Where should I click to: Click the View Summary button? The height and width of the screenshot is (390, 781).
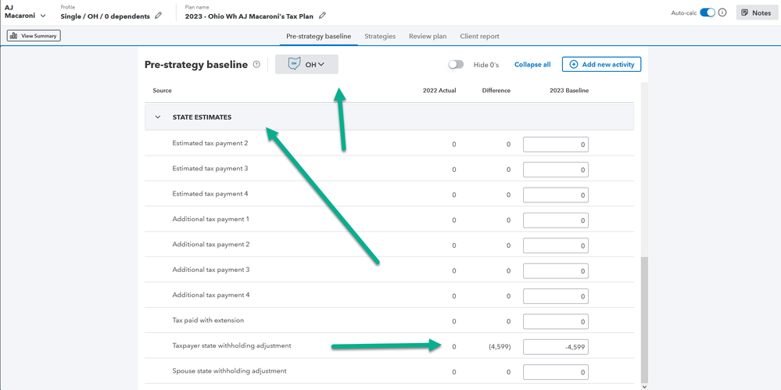(34, 36)
